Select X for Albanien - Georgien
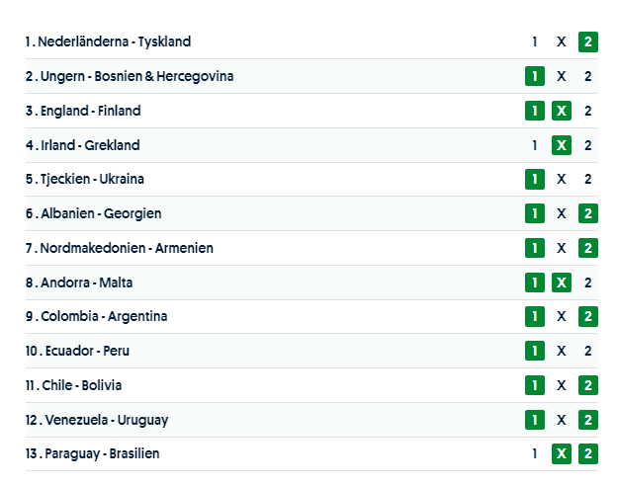 pyautogui.click(x=562, y=213)
